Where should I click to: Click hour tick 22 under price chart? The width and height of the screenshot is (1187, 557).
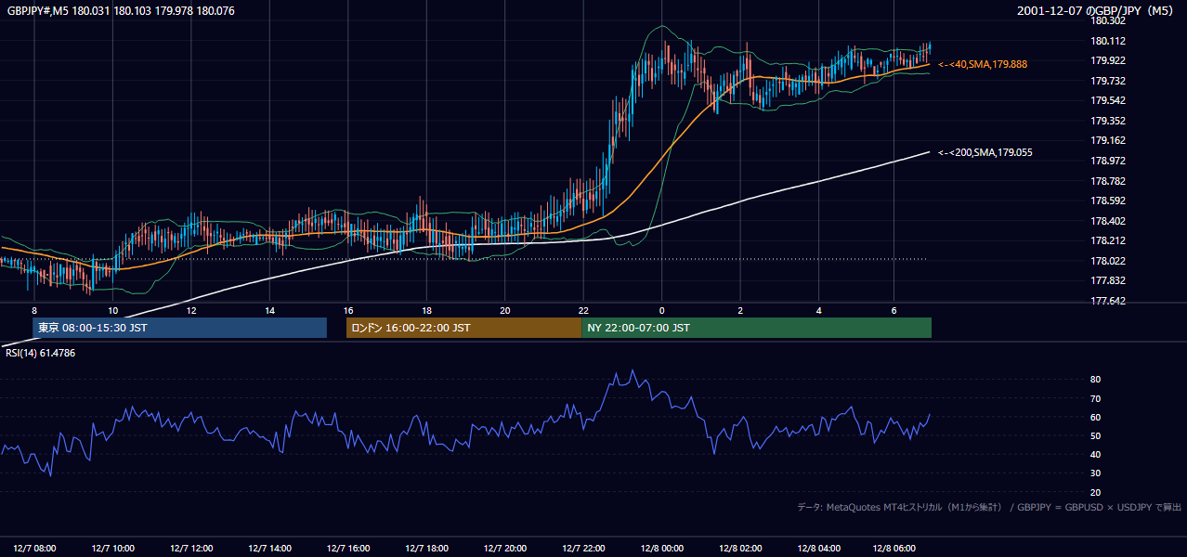click(x=583, y=310)
